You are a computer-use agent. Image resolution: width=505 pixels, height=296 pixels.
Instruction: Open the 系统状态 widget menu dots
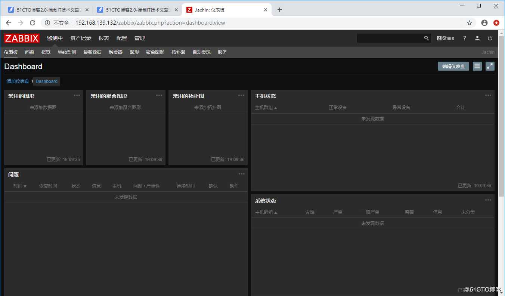pyautogui.click(x=488, y=200)
